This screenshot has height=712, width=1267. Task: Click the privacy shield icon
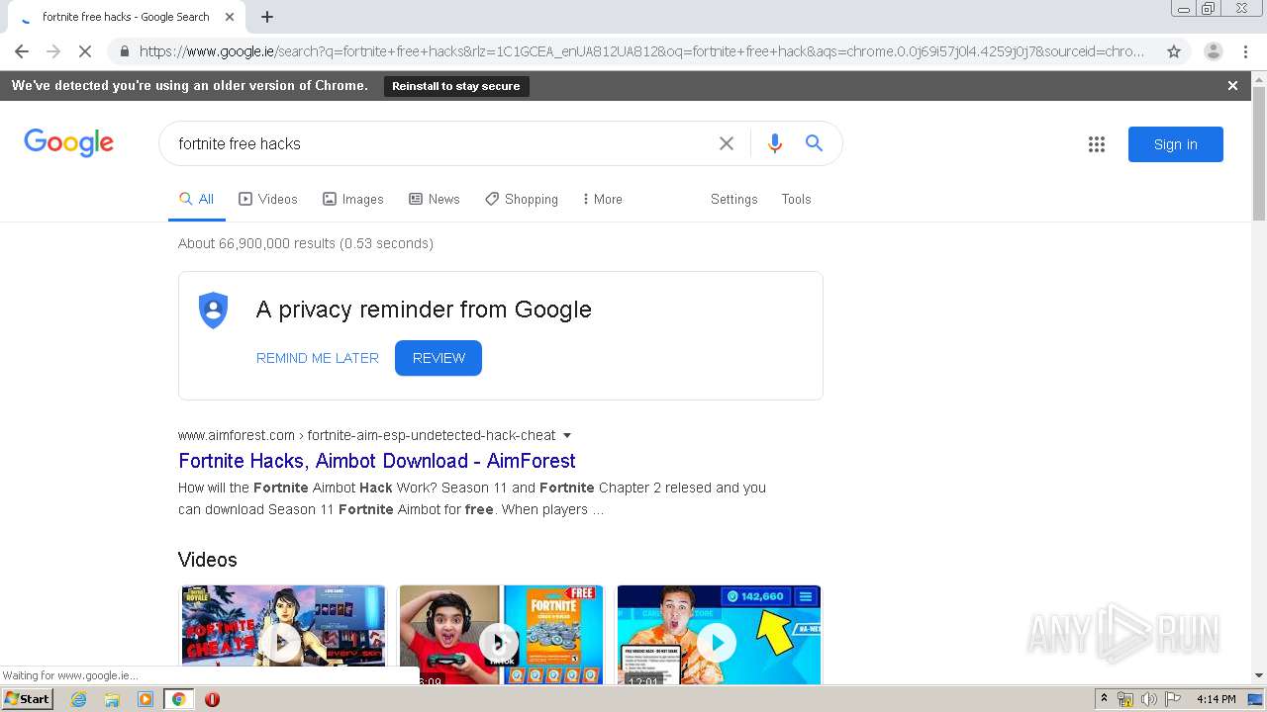213,311
